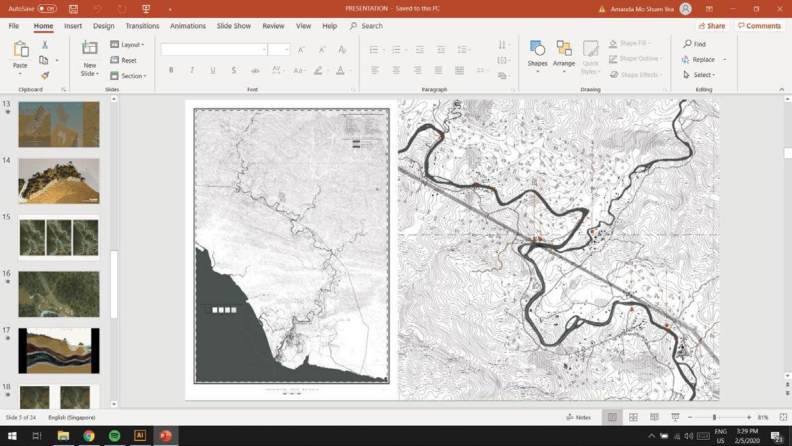Click the Replace button

click(699, 60)
